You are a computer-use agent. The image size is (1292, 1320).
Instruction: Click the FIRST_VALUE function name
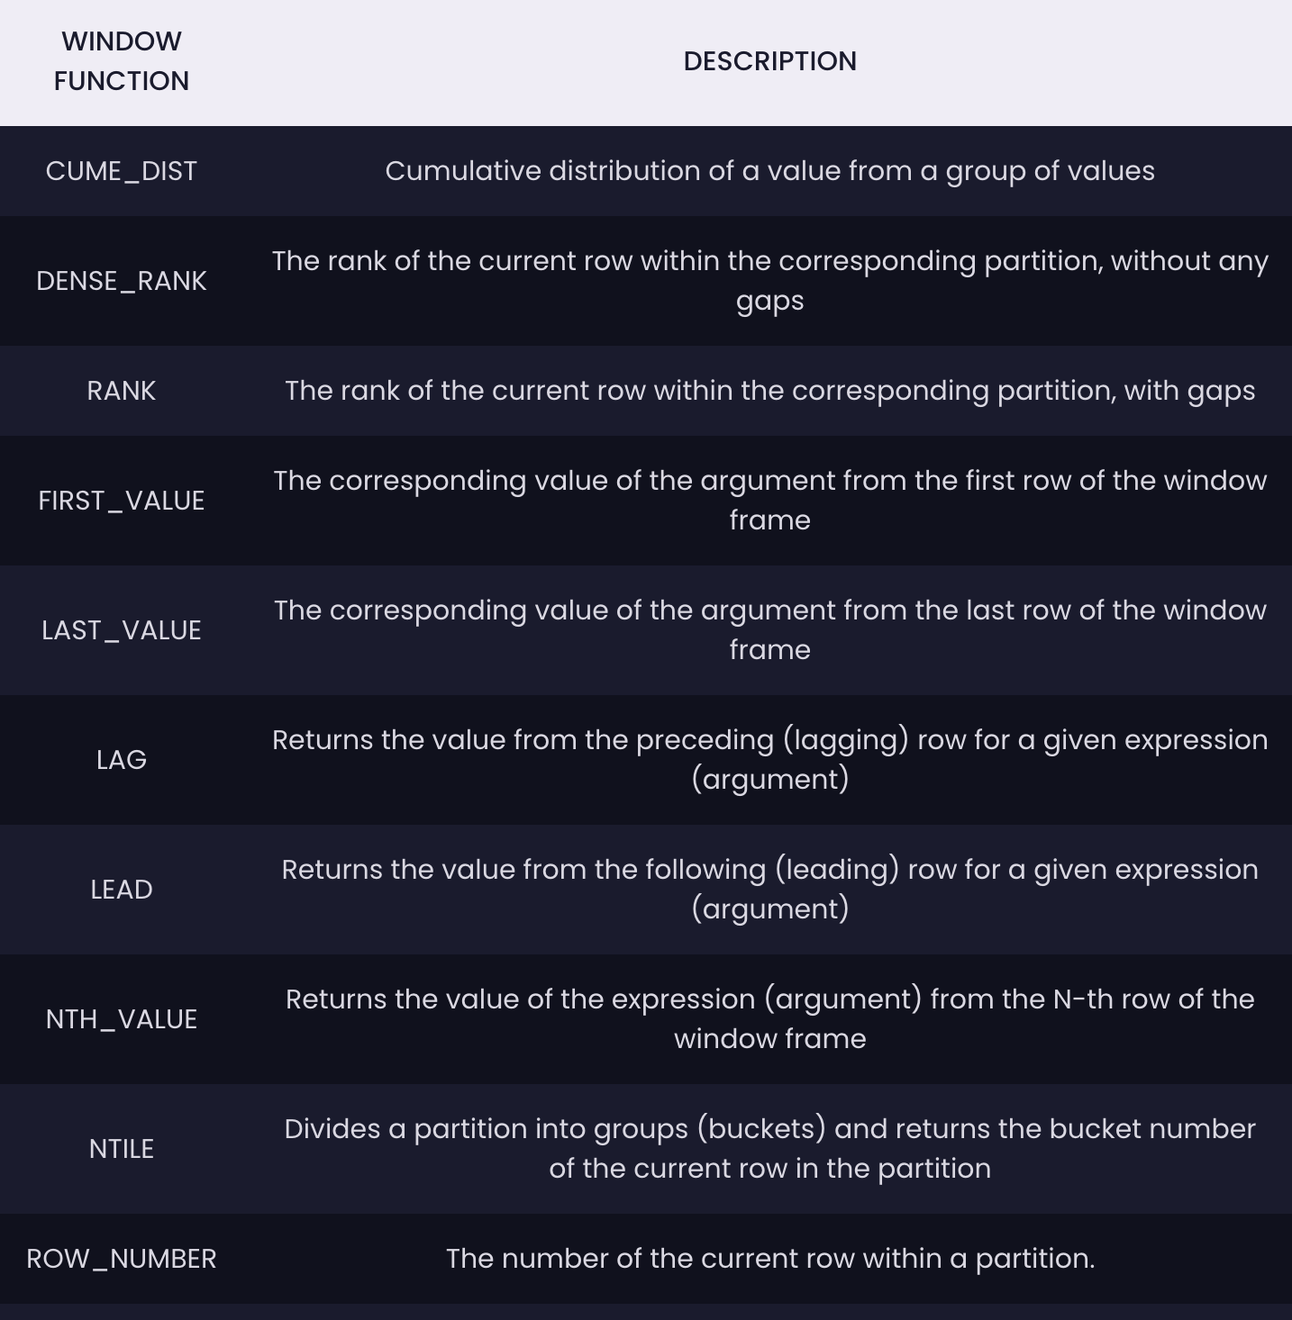click(122, 501)
